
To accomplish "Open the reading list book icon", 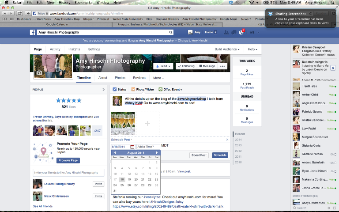I will (x=4, y=19).
